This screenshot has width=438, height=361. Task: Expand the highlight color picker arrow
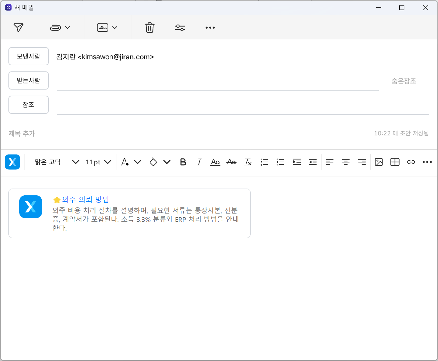[x=167, y=162]
